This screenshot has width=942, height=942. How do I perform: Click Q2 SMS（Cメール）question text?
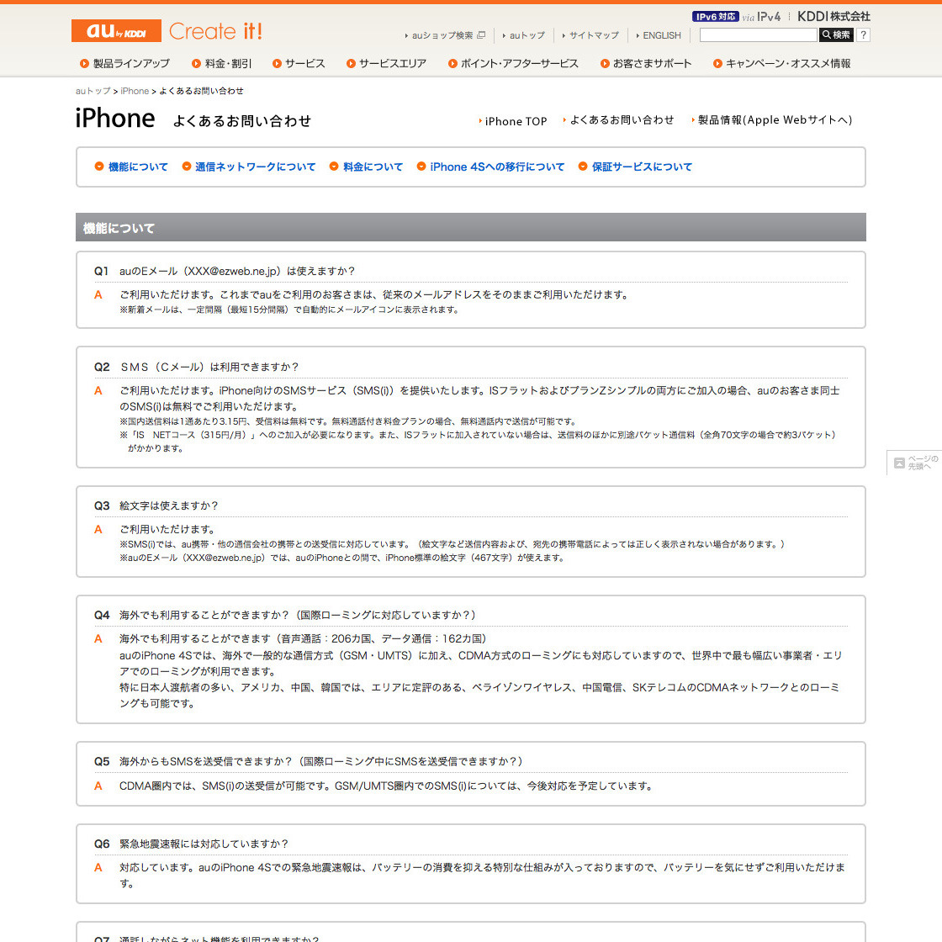pyautogui.click(x=209, y=367)
